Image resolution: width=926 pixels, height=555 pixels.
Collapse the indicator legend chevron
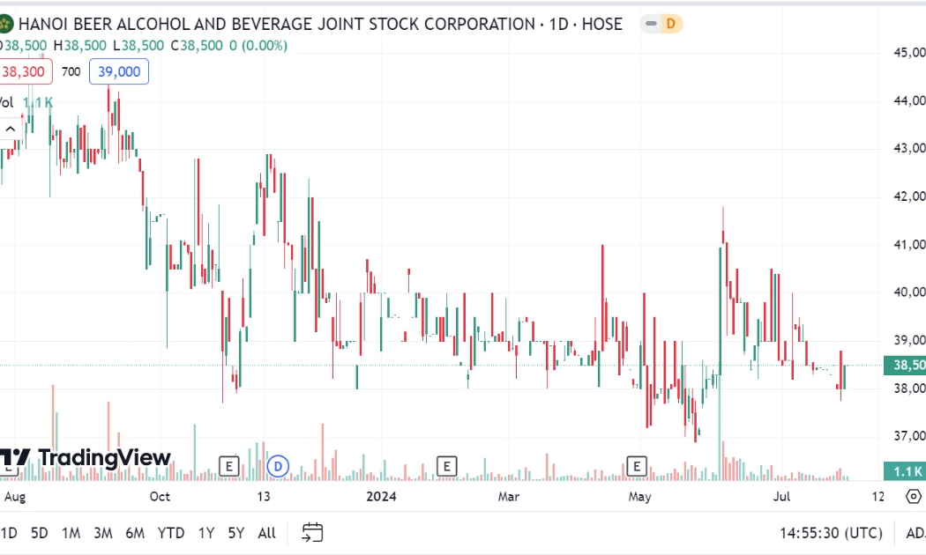[x=11, y=129]
